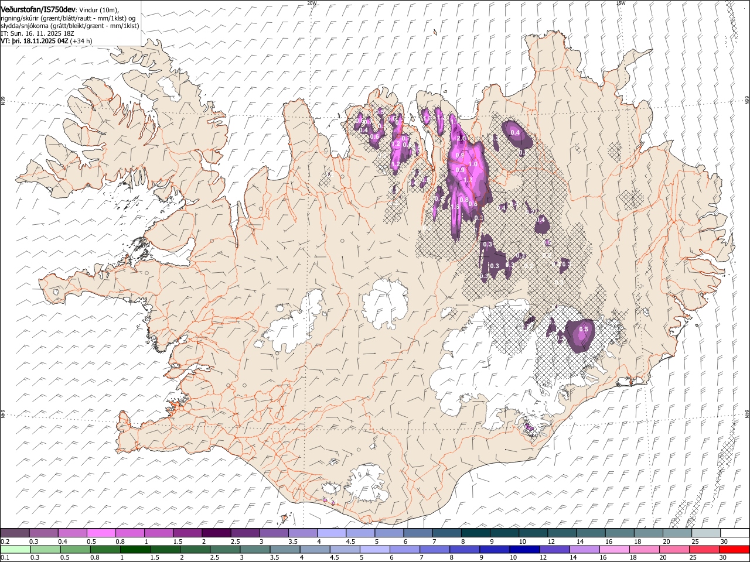Click the 'rigning/skúrir (grænt/blátt/rautt - mm/1klst)' line

pyautogui.click(x=64, y=18)
